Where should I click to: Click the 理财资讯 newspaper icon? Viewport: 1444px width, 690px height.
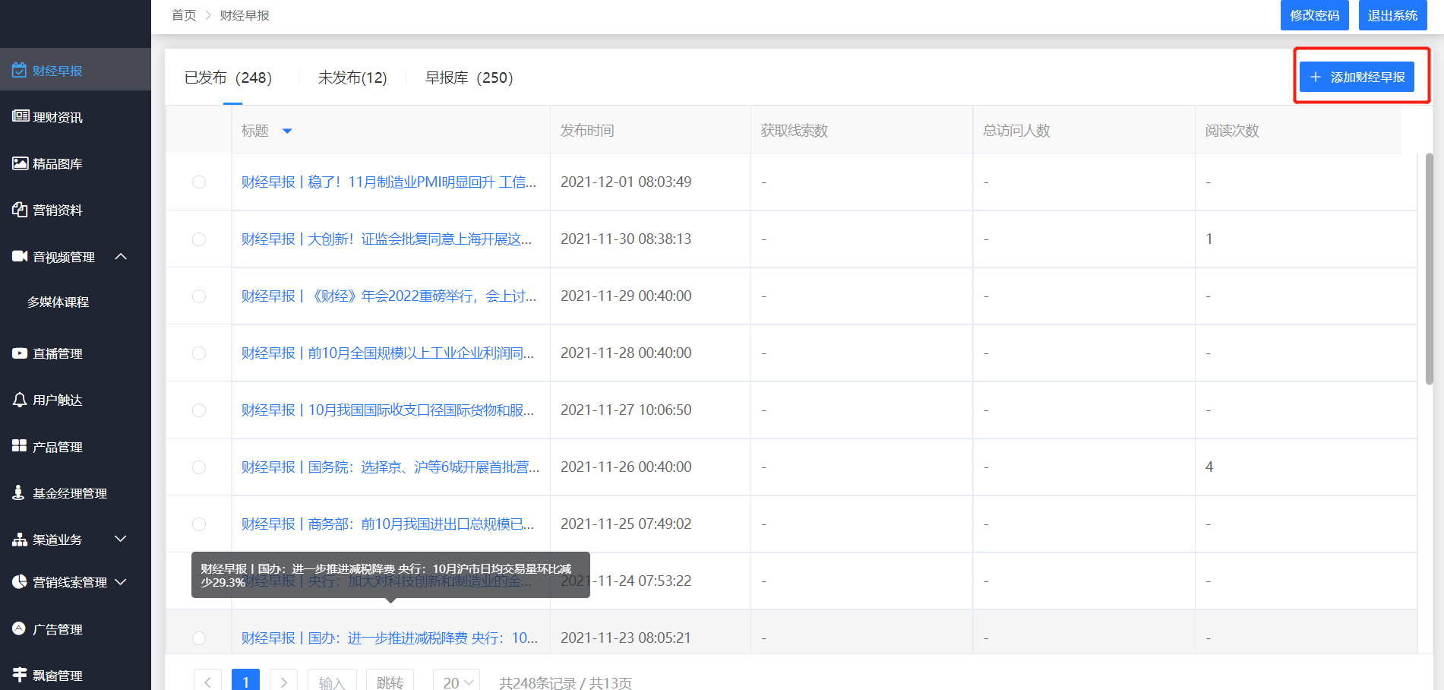point(21,116)
